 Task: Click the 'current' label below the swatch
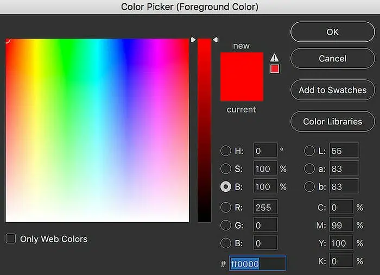(241, 109)
